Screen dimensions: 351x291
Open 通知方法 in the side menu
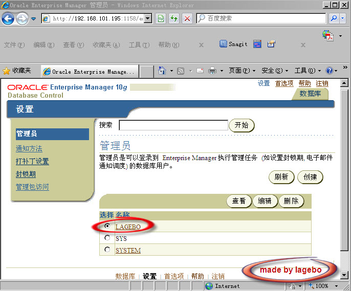(x=29, y=148)
